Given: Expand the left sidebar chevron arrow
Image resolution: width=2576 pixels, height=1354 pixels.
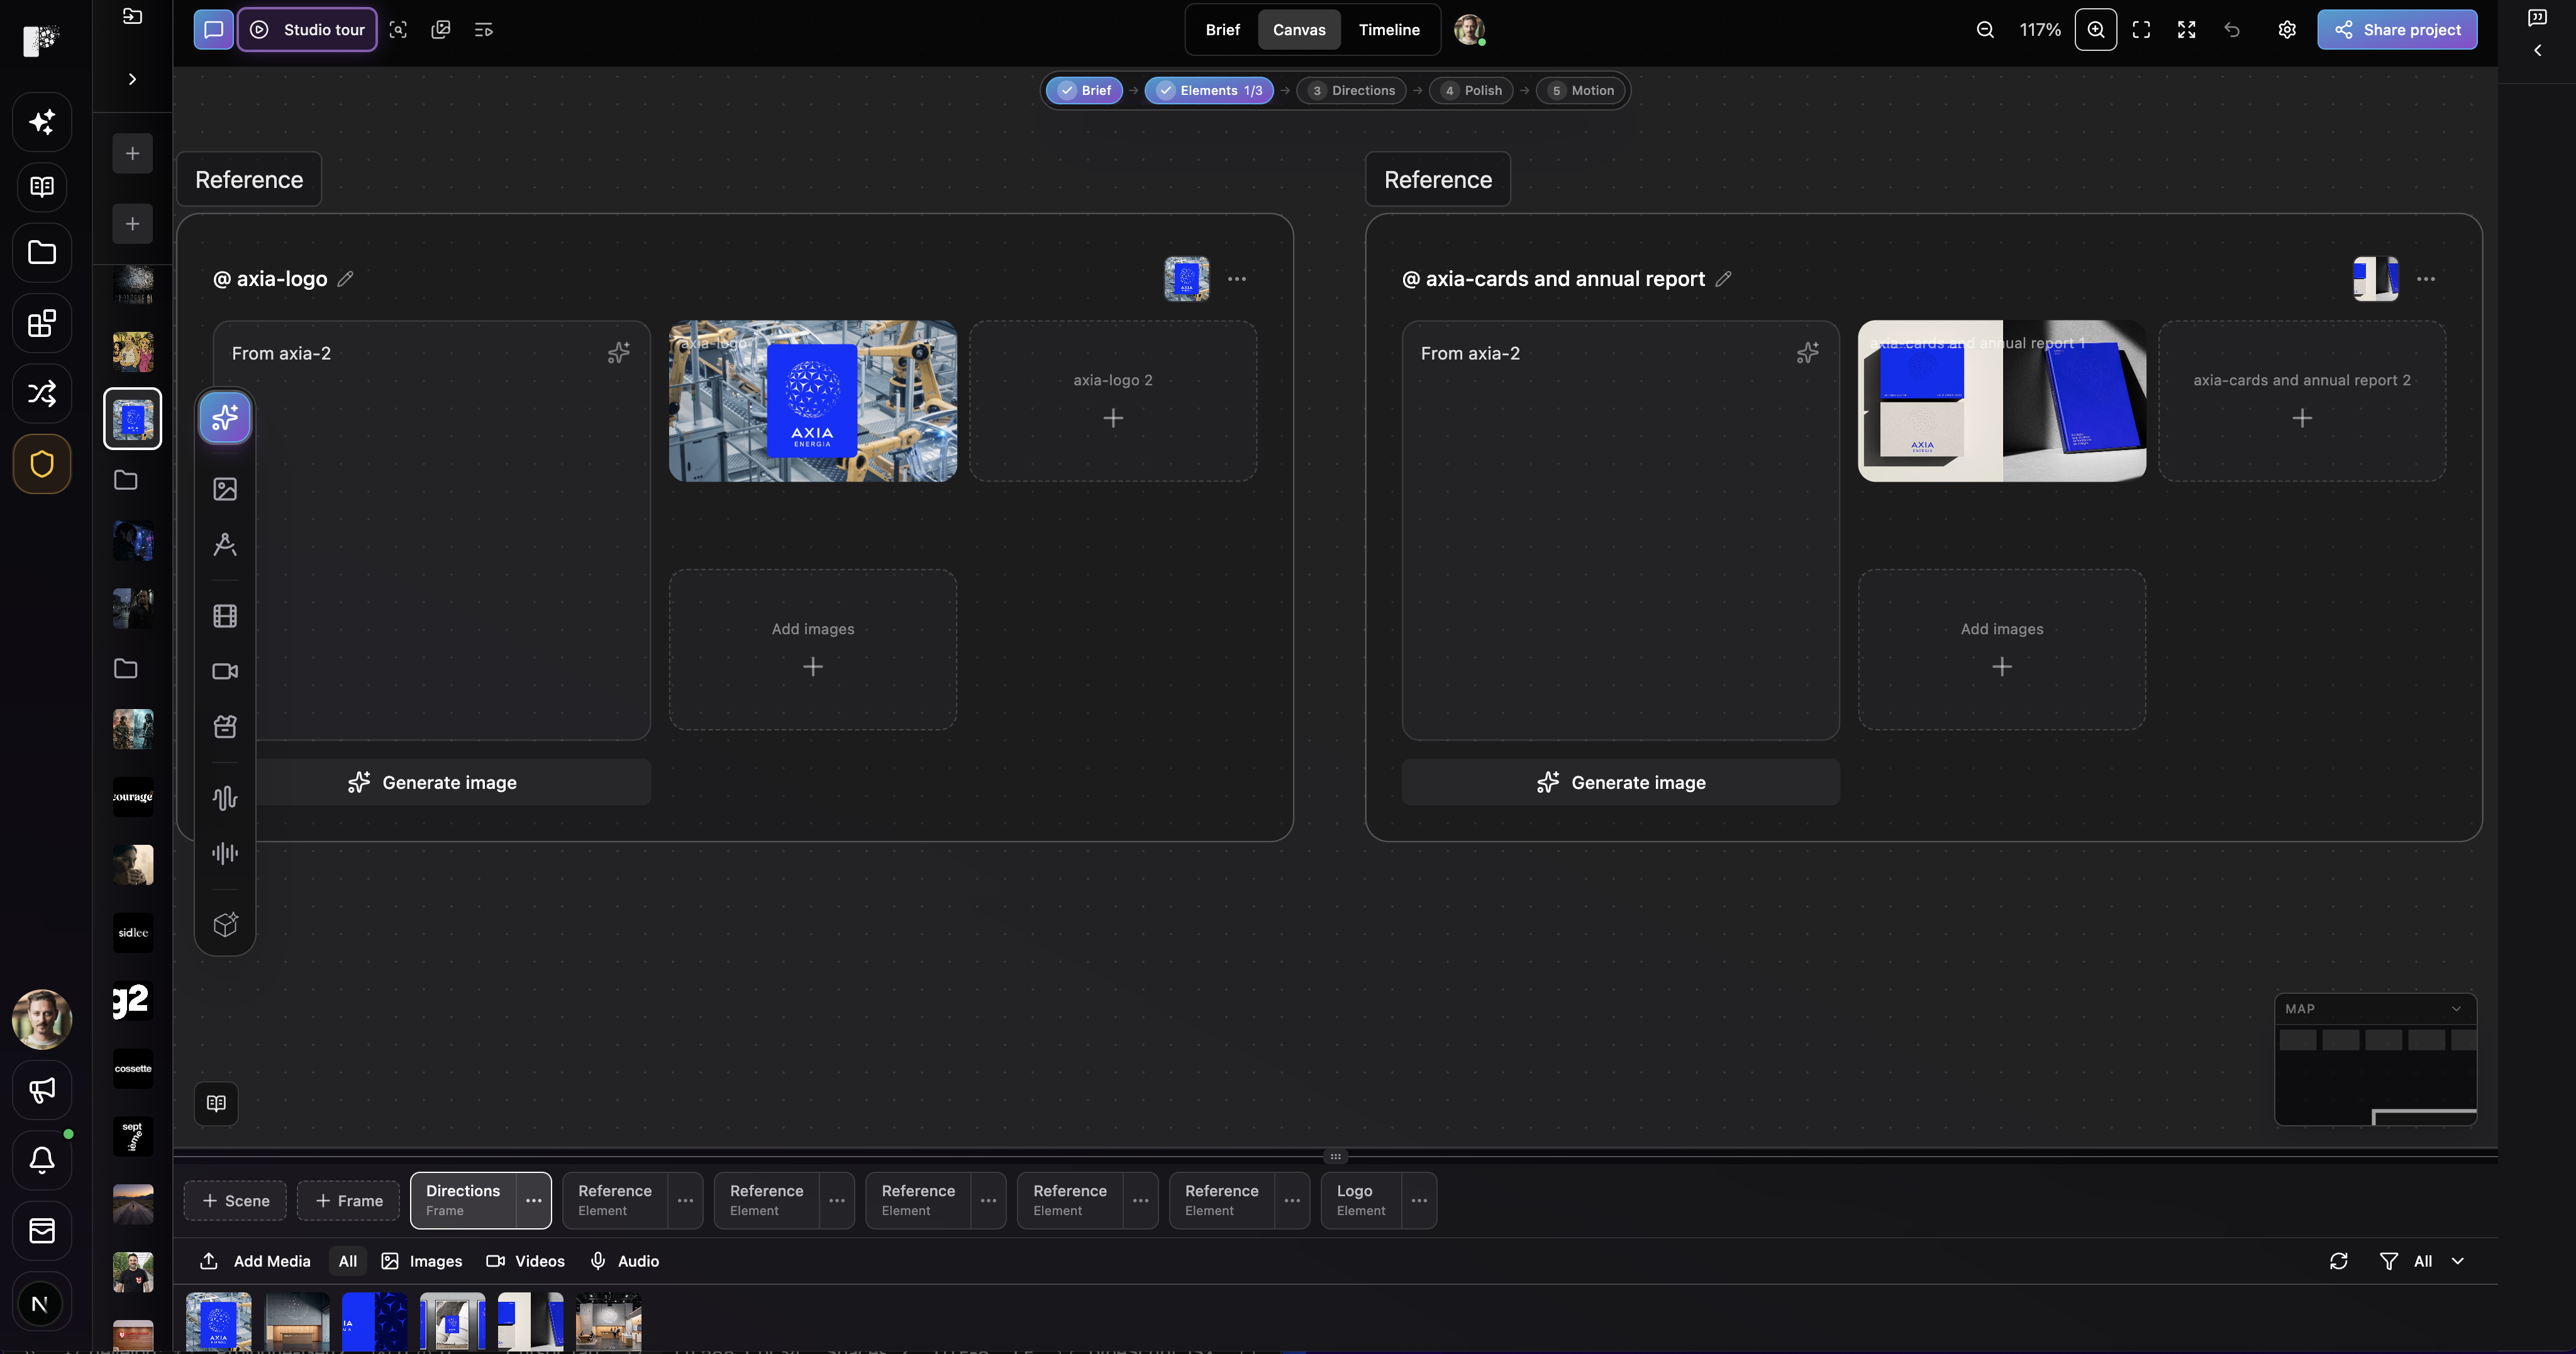Looking at the screenshot, I should coord(133,79).
